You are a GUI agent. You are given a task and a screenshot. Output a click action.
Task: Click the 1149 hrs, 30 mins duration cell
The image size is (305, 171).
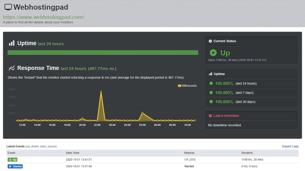point(252,160)
